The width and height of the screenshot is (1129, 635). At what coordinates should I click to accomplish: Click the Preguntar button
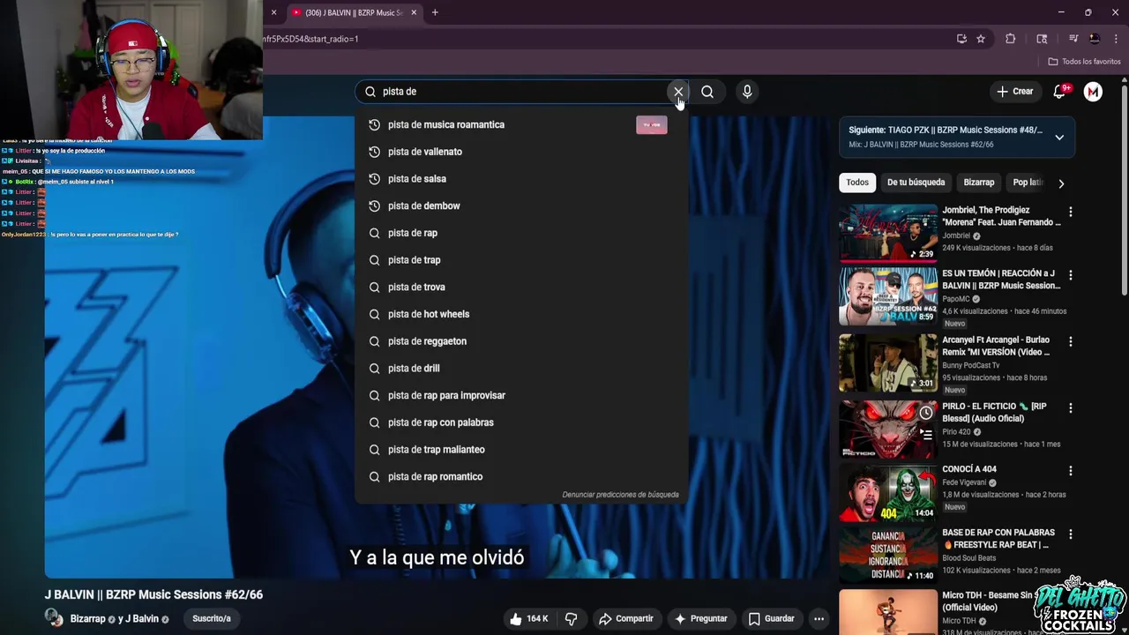coord(699,618)
